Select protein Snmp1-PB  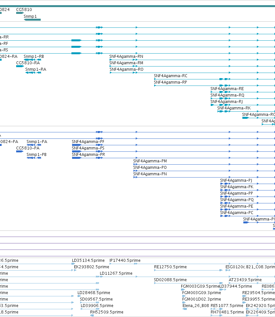click(x=37, y=155)
